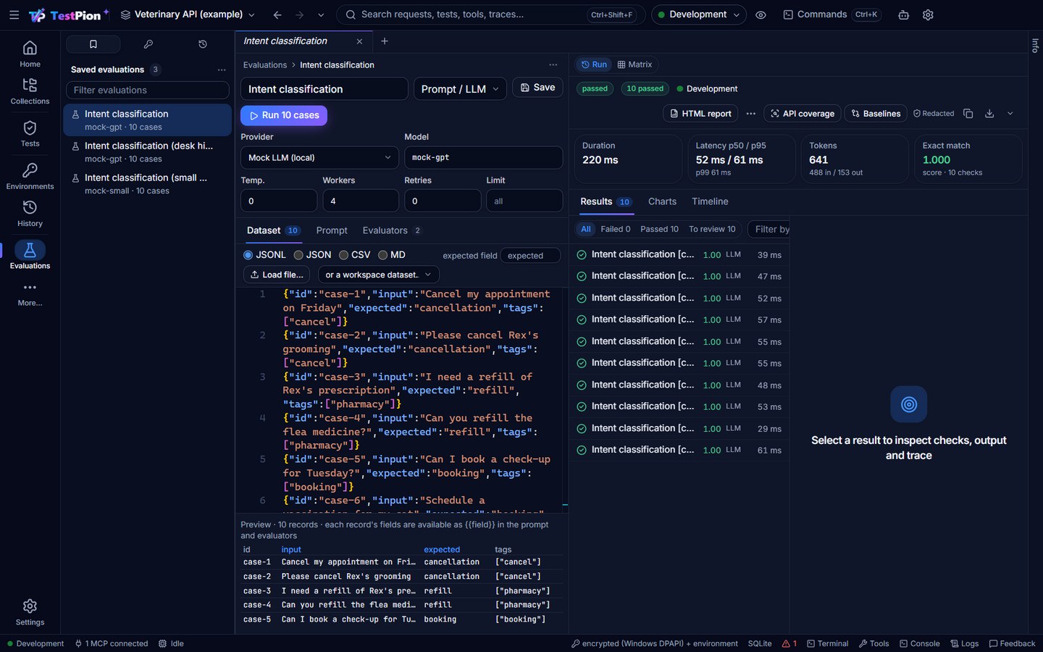Open Collections in the sidebar

pyautogui.click(x=30, y=91)
